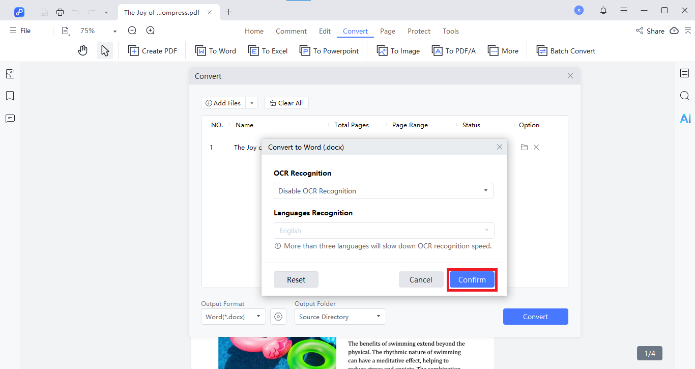Open the OCR Recognition dropdown
Viewport: 695px width, 369px height.
(x=383, y=190)
